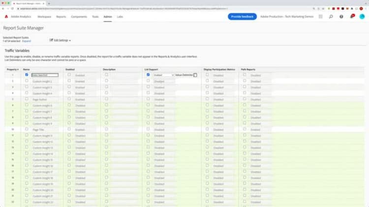Check the Description checkbox for Custom Insight 4
Image resolution: width=369 pixels, height=207 pixels.
[x=106, y=93]
